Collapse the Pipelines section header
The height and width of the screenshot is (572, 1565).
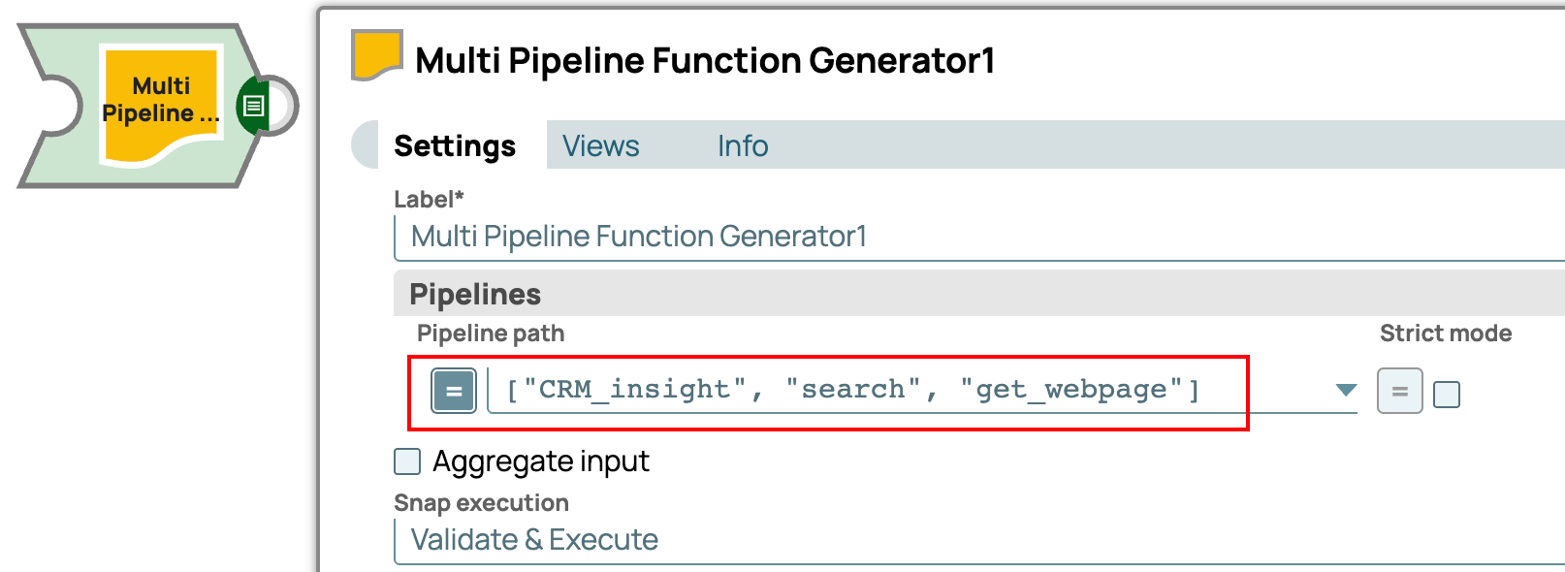[475, 294]
